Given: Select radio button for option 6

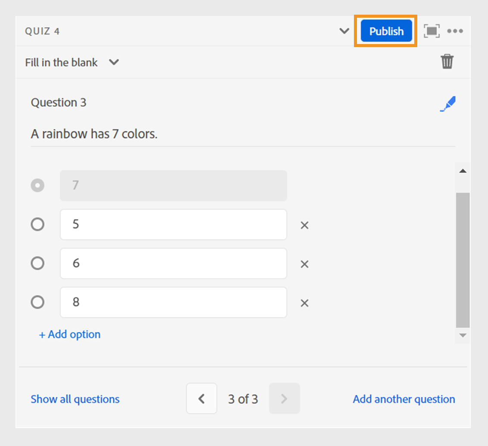Looking at the screenshot, I should tap(38, 263).
